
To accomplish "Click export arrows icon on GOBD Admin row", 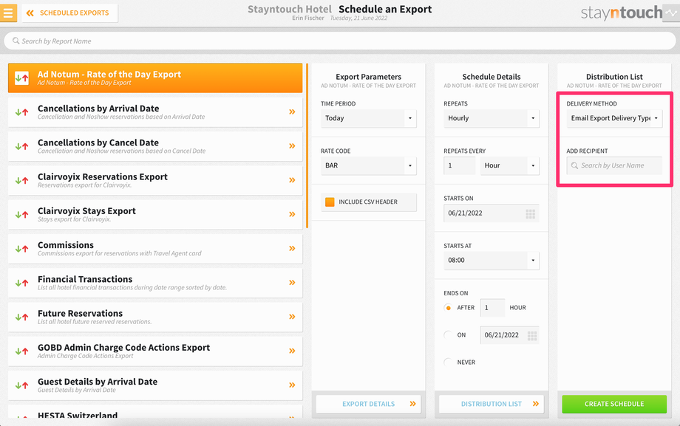I will click(21, 351).
